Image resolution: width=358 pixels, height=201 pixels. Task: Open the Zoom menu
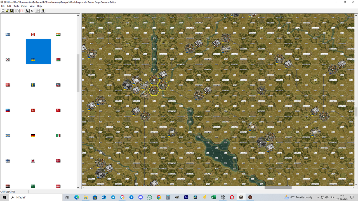(x=24, y=6)
